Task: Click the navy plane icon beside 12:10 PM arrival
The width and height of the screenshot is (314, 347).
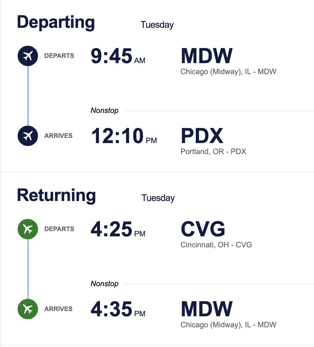Action: point(28,136)
